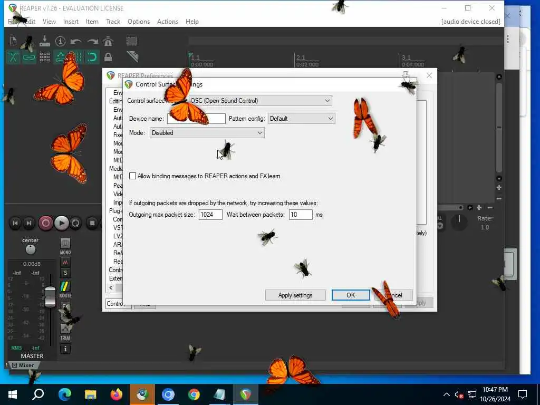
Task: Click the master pan center knob
Action: coord(31,249)
